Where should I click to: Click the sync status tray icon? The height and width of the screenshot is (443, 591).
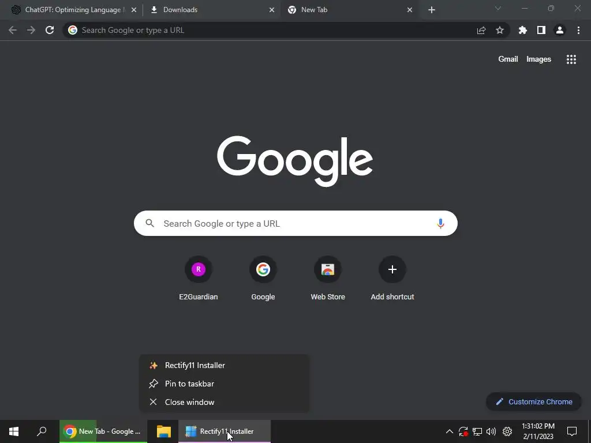(x=463, y=431)
